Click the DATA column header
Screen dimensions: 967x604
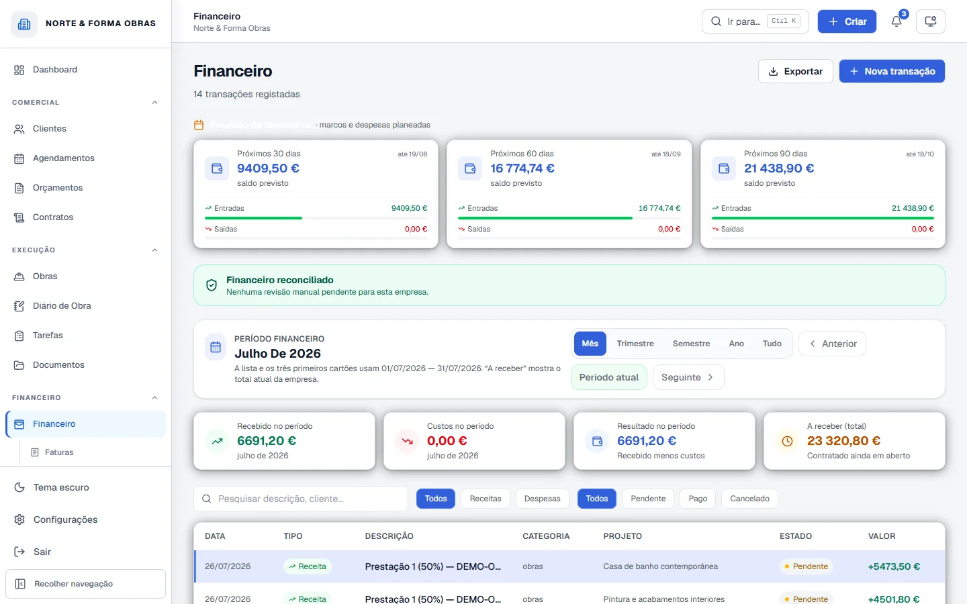[x=215, y=536]
